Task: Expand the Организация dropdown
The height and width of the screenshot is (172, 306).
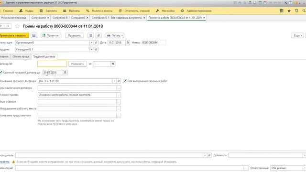Action: [91, 43]
